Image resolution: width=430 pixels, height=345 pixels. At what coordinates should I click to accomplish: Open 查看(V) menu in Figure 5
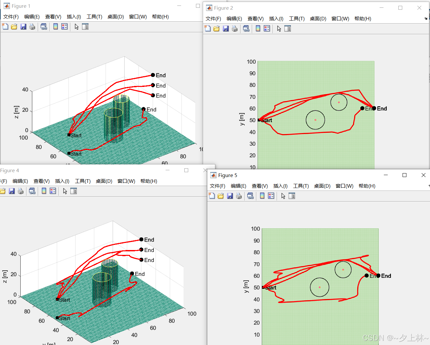(260, 186)
